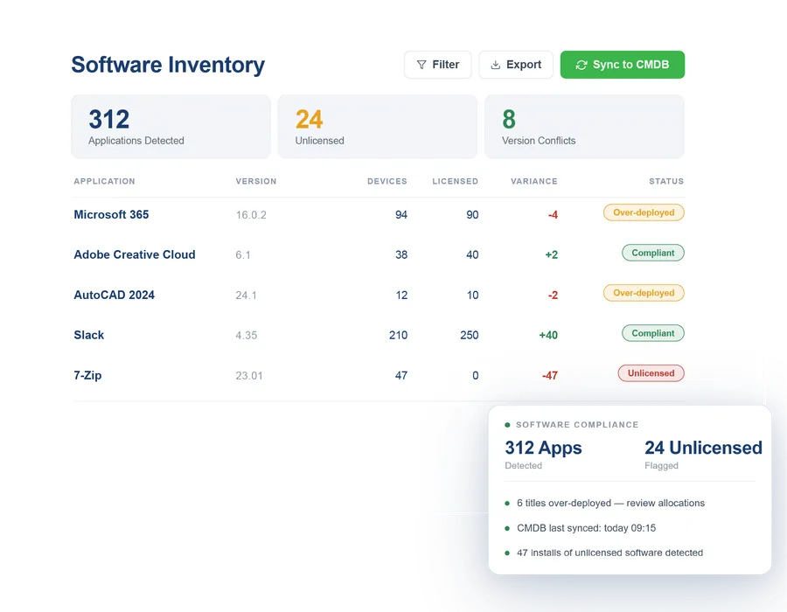Click CMDB last synced today 09:15 note
Viewport: 787px width, 612px height.
[x=586, y=528]
